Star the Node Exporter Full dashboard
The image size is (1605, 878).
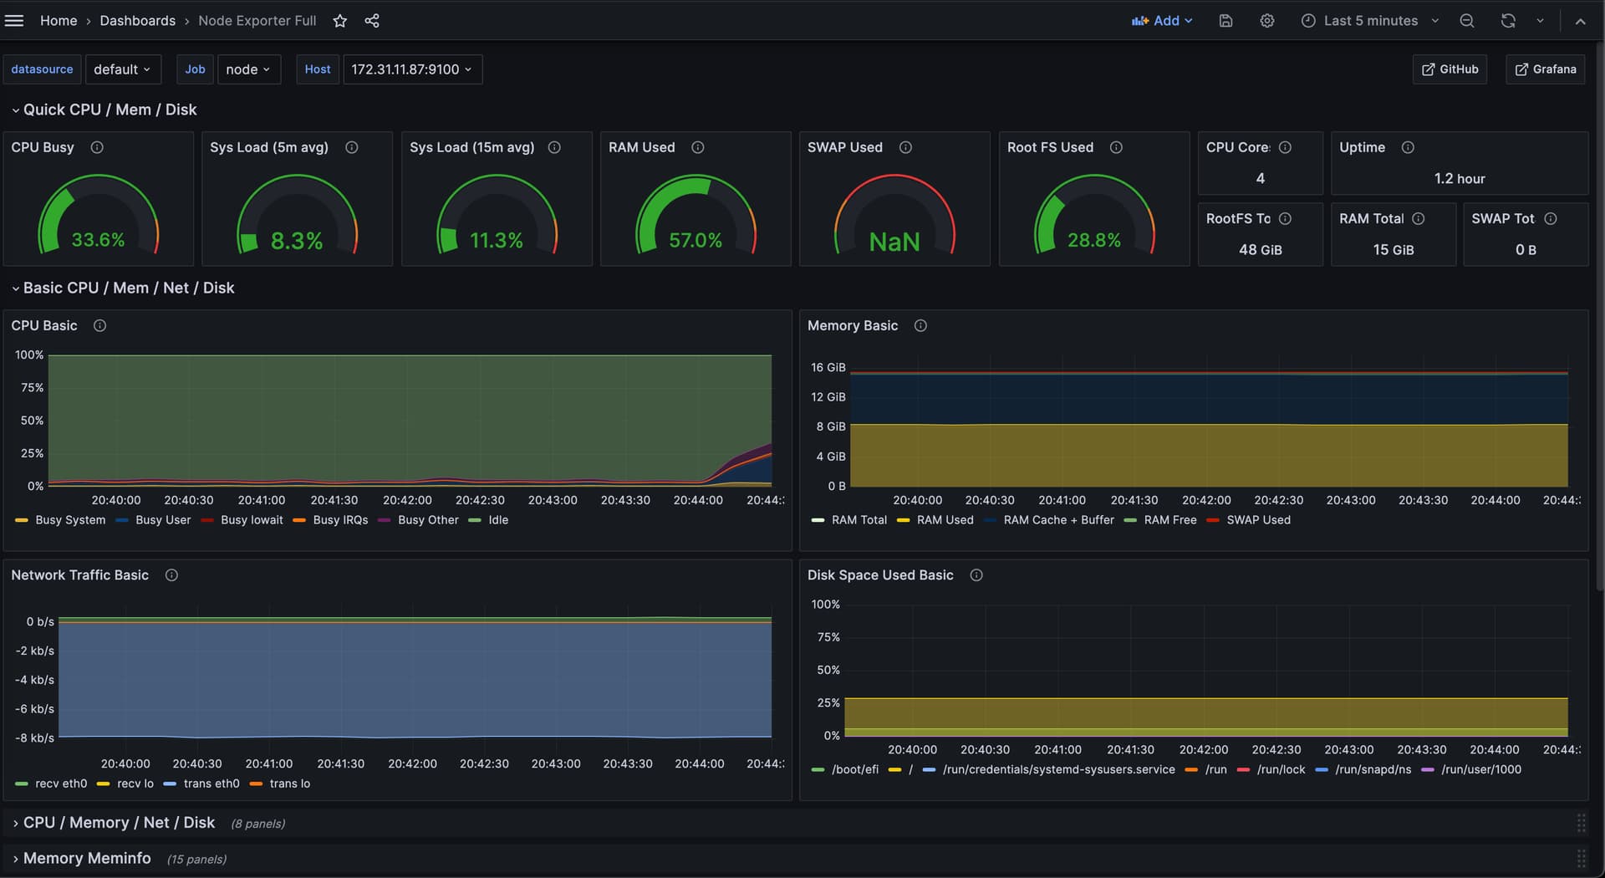point(339,21)
